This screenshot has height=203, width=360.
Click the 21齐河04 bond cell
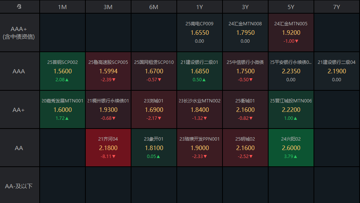tap(108, 148)
